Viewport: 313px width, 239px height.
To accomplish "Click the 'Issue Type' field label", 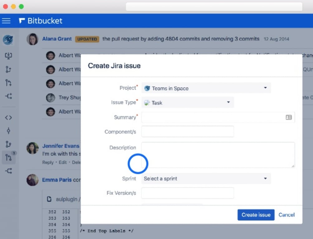I will coord(123,102).
